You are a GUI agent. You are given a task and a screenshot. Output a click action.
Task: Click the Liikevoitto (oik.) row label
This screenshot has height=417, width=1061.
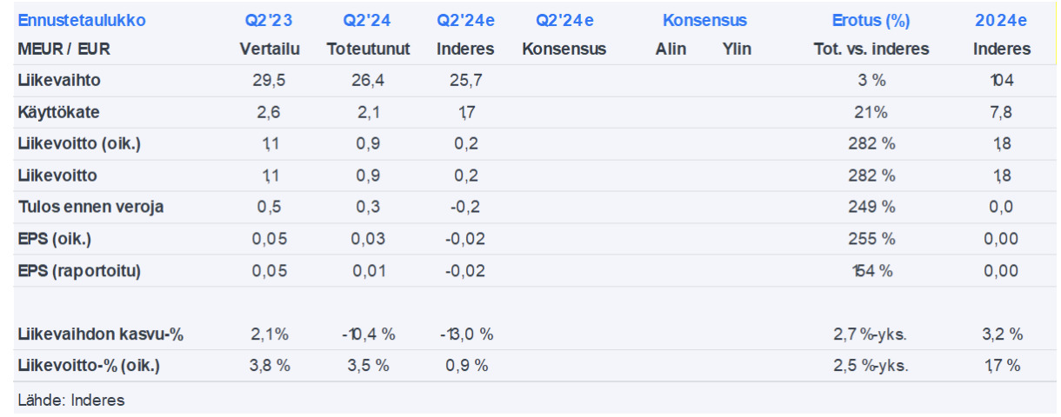pyautogui.click(x=79, y=144)
